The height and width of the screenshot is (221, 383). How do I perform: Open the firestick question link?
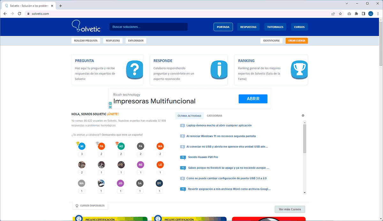pos(229,167)
